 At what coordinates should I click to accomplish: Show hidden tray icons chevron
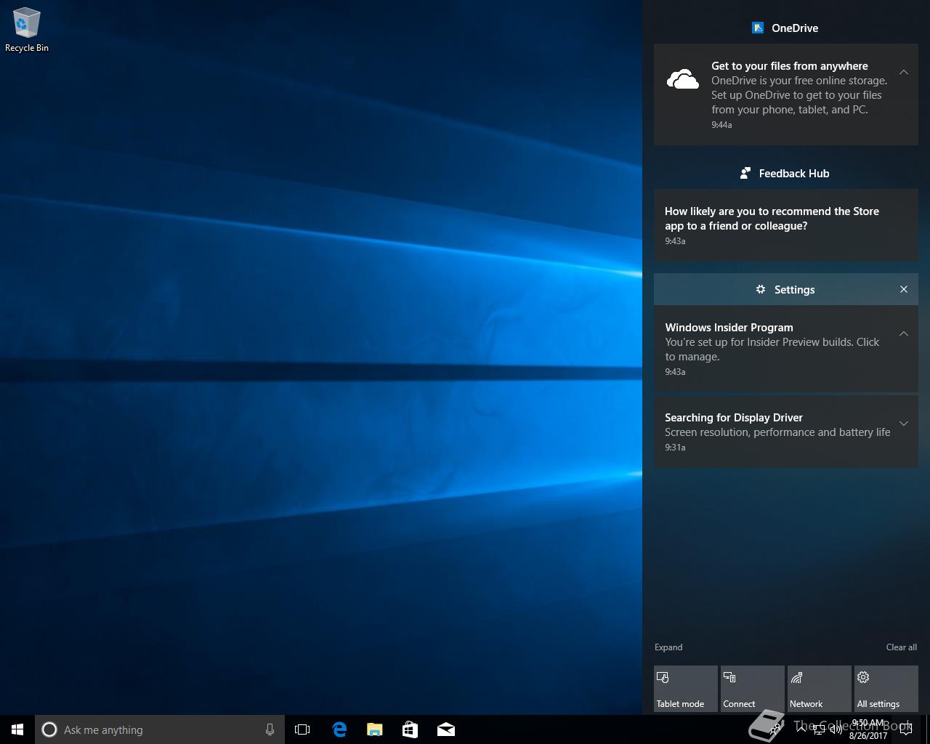point(801,730)
